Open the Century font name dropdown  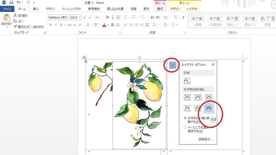(68, 17)
